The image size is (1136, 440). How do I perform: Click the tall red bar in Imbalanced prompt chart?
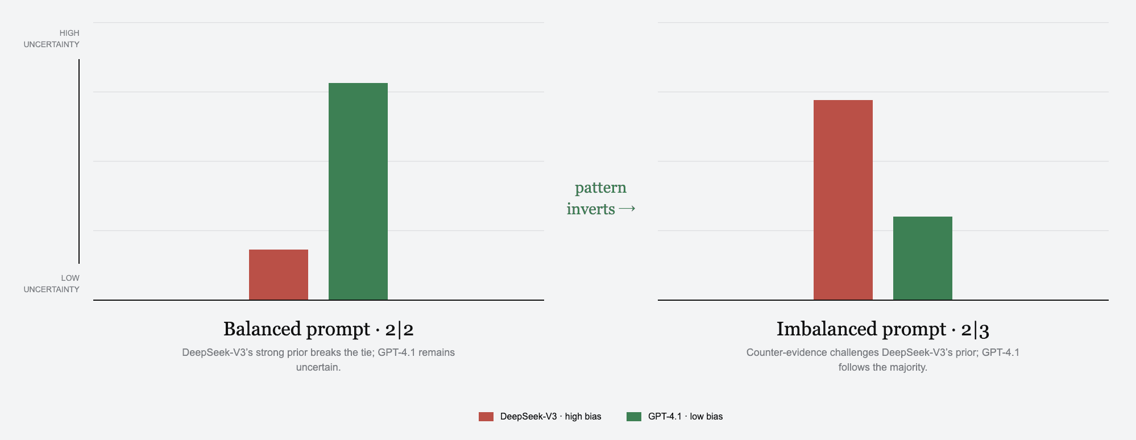[843, 200]
